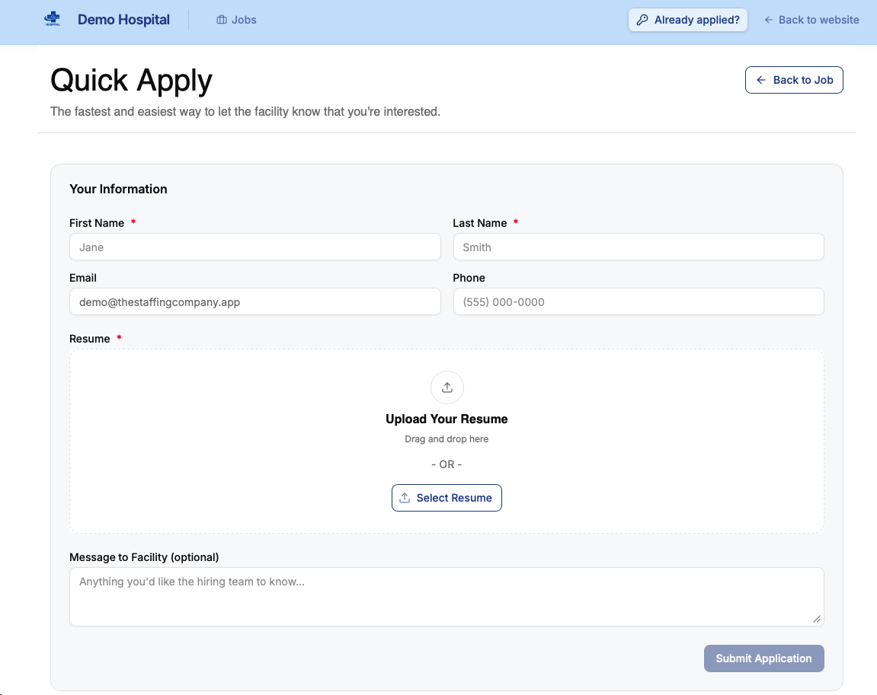This screenshot has width=877, height=695.
Task: Click the Email field label
Action: click(x=83, y=278)
